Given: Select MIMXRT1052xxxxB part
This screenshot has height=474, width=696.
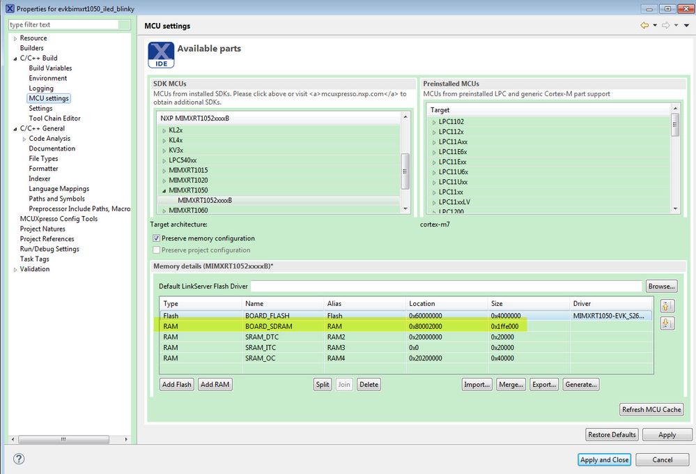Looking at the screenshot, I should 205,200.
